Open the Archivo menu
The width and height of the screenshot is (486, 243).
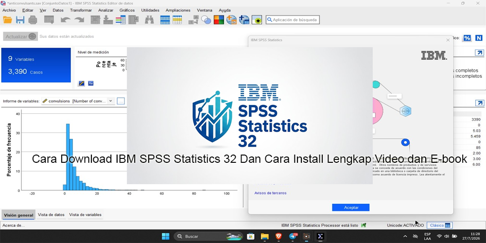(x=9, y=10)
